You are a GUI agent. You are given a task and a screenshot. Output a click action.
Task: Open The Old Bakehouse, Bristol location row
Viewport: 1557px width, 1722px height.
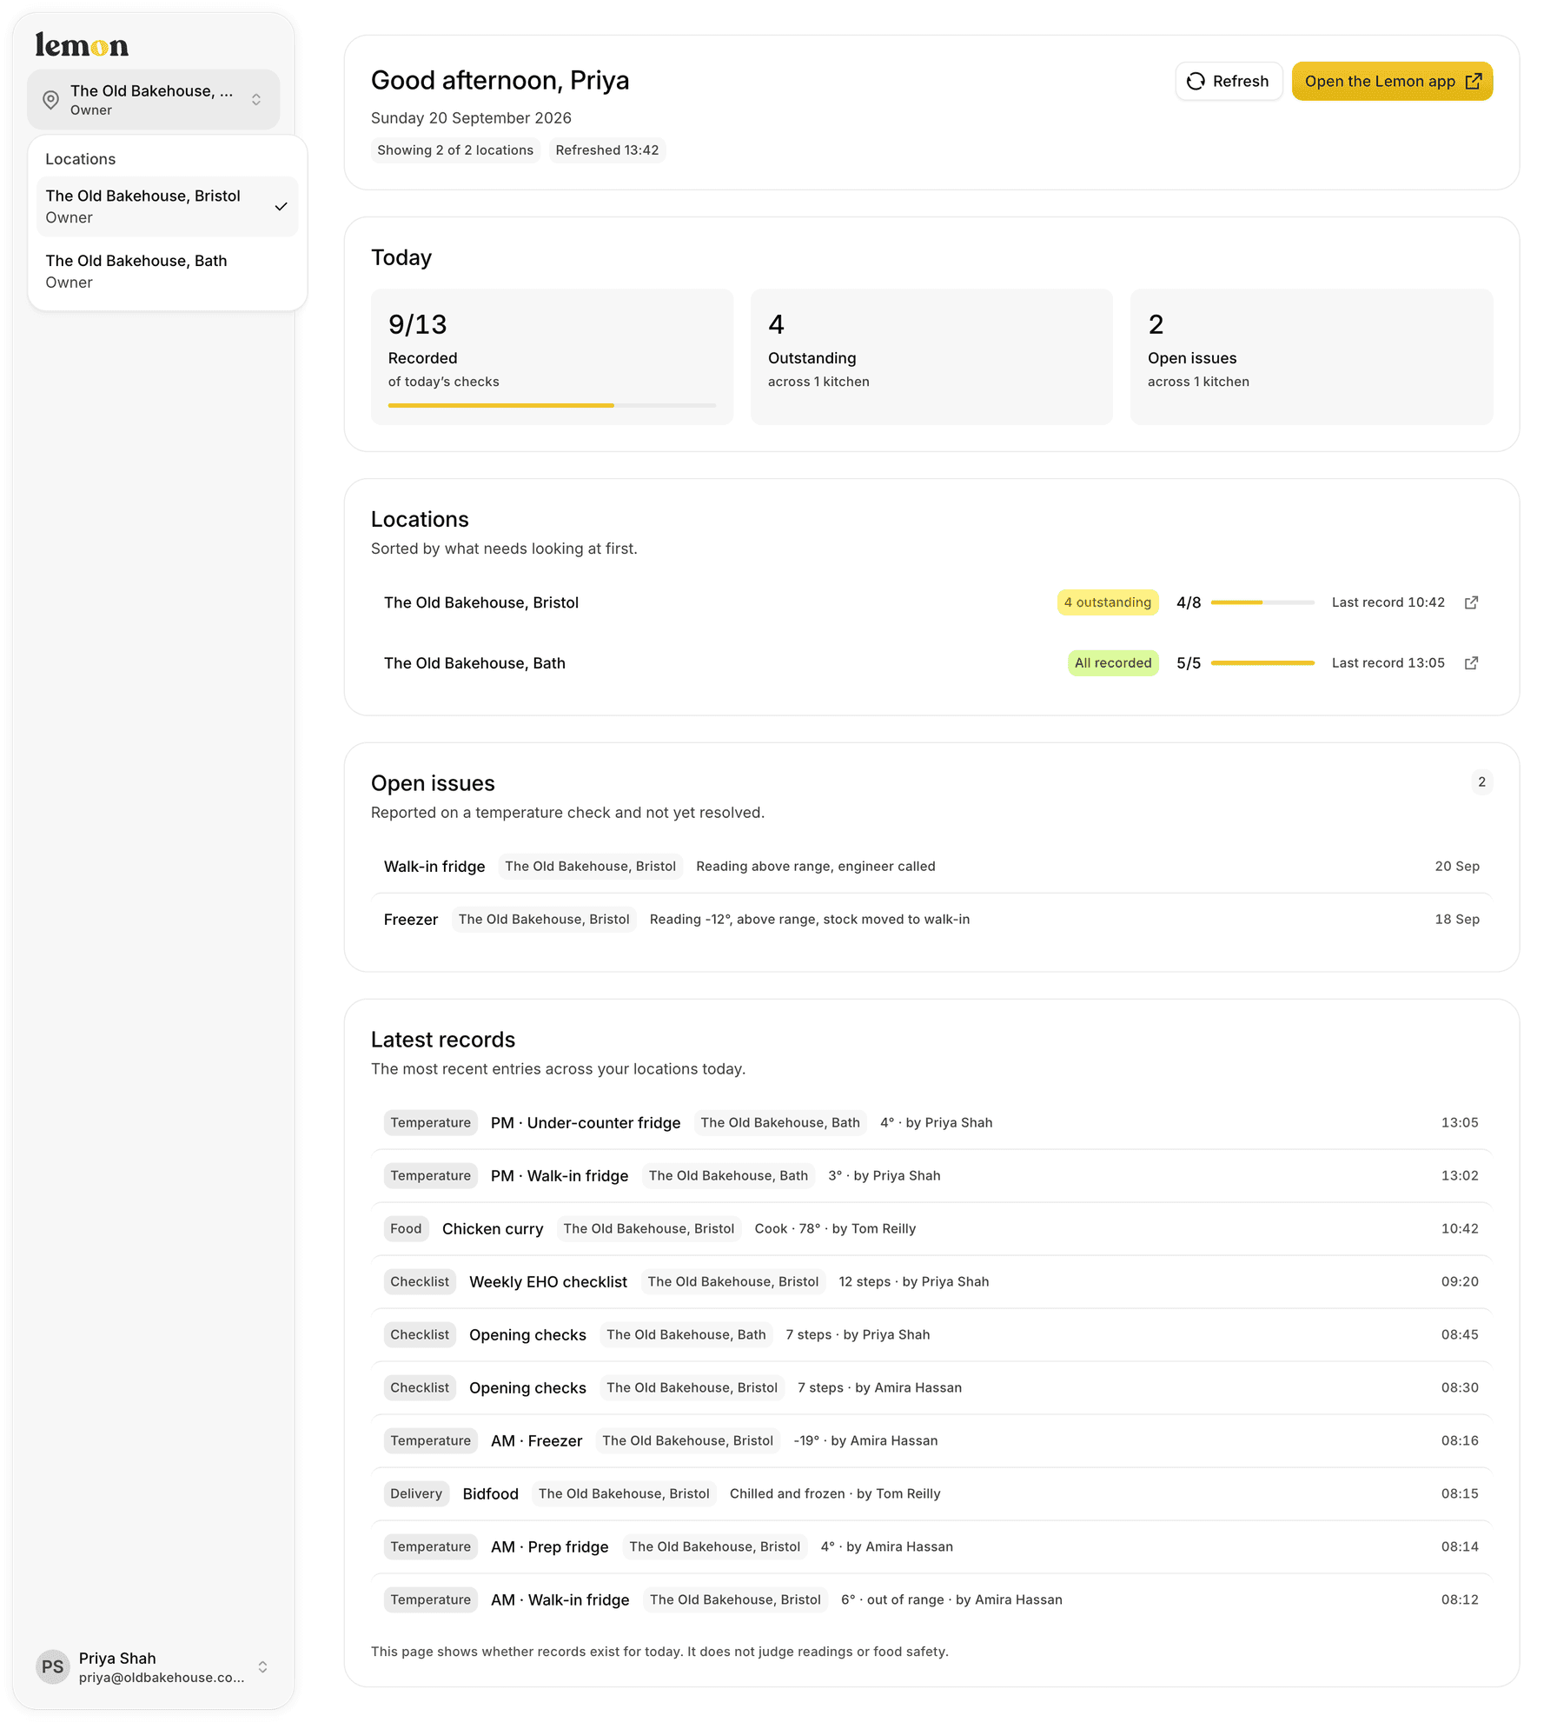[x=931, y=602]
